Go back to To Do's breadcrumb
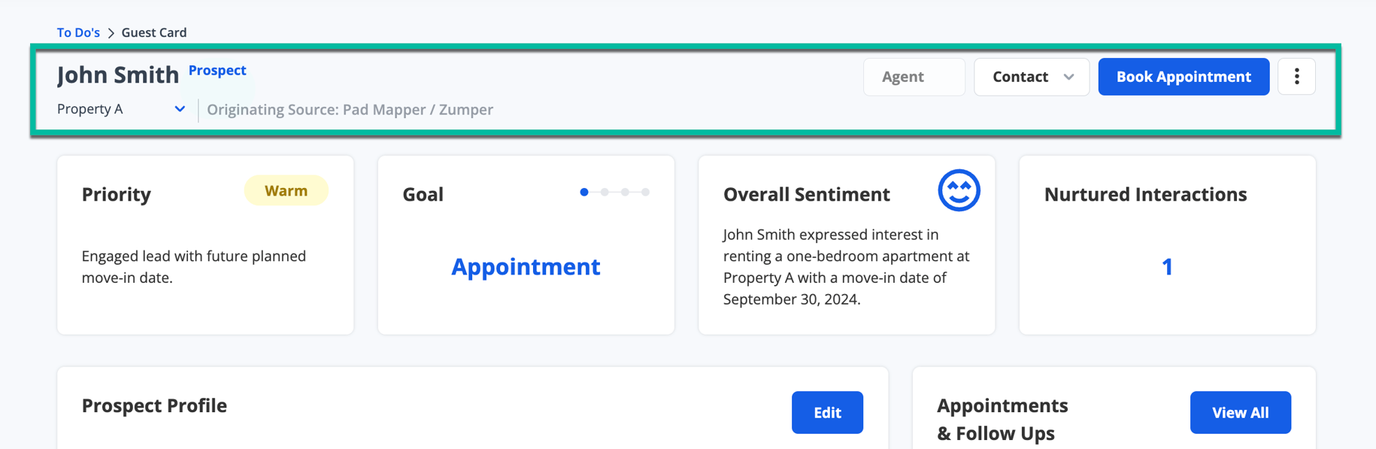 (x=78, y=32)
